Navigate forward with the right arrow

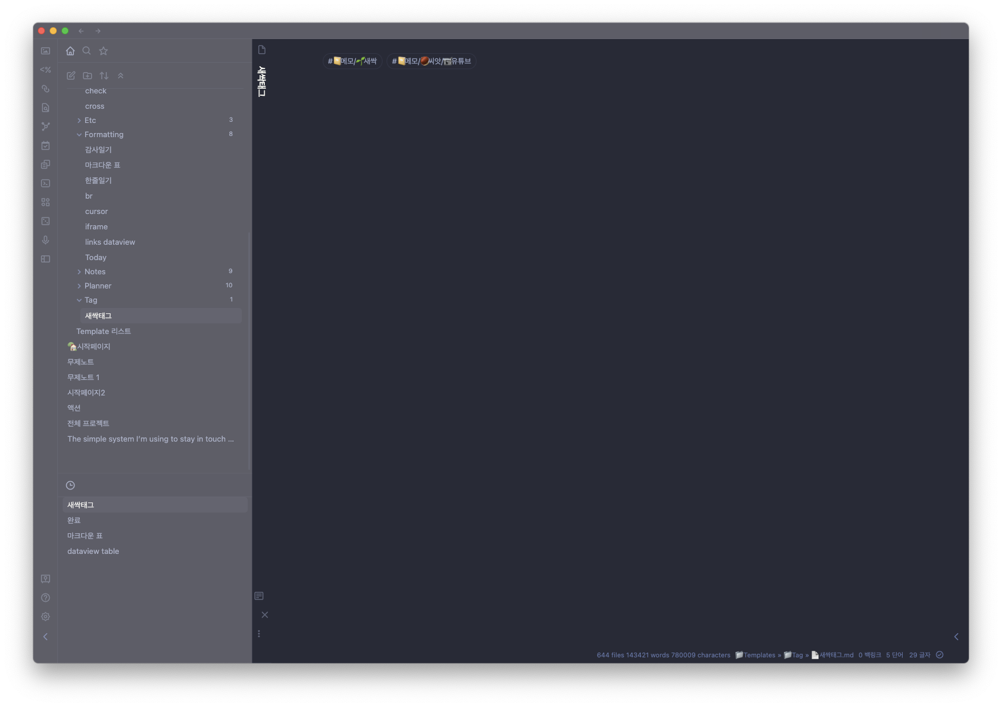click(98, 31)
